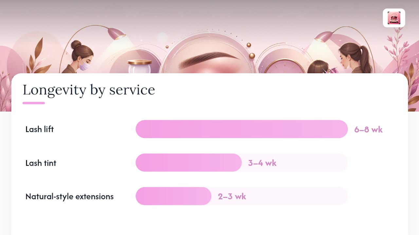The image size is (419, 235).
Task: Click the 2–3 wk value
Action: coord(232,196)
